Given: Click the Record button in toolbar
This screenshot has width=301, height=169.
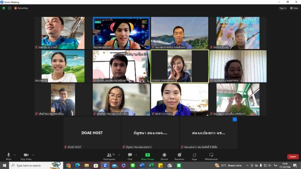Looking at the screenshot, I should (164, 156).
